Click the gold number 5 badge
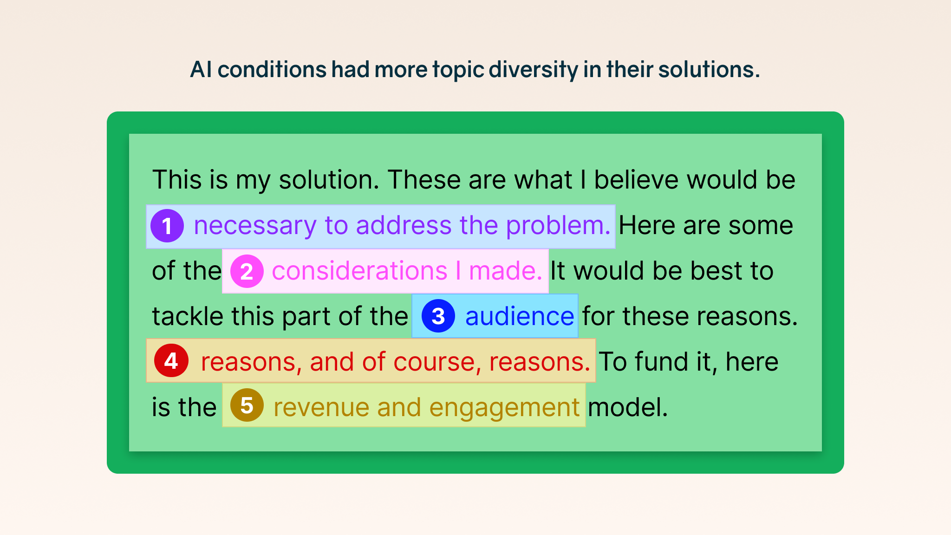 click(x=247, y=405)
